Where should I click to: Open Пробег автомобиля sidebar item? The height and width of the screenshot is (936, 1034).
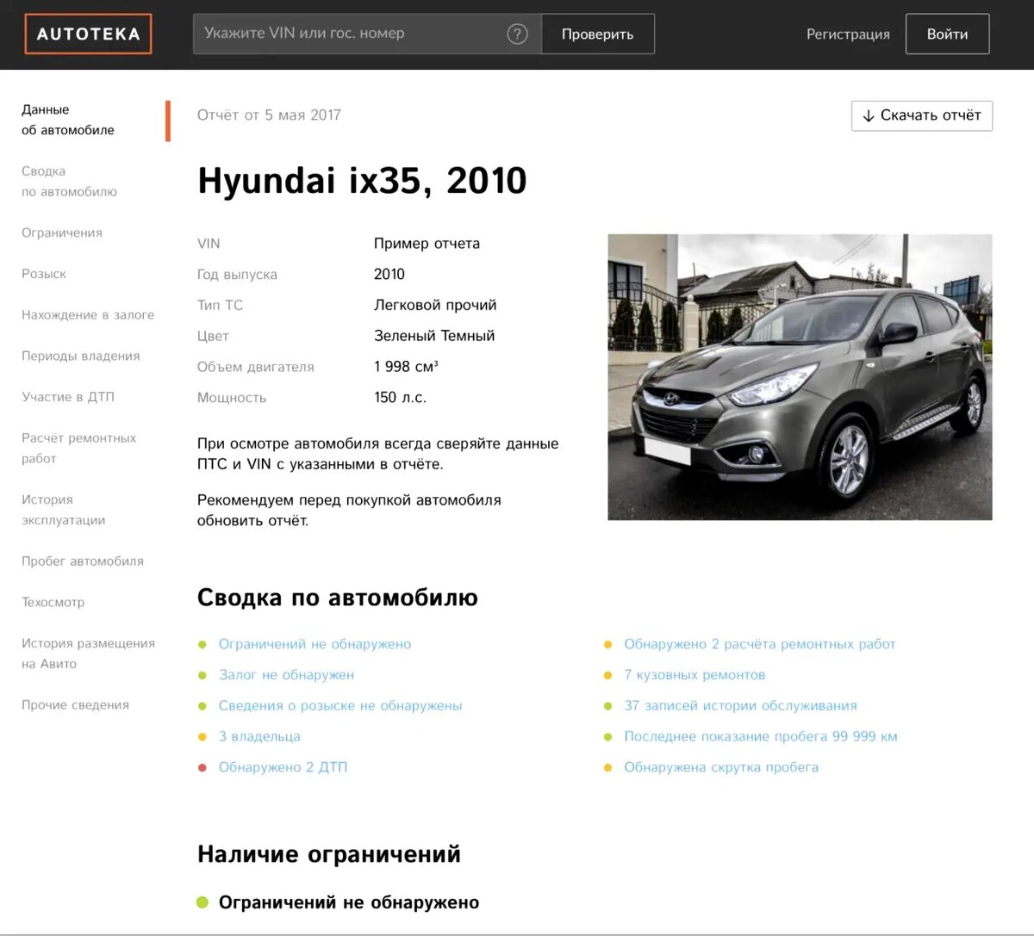pos(83,561)
